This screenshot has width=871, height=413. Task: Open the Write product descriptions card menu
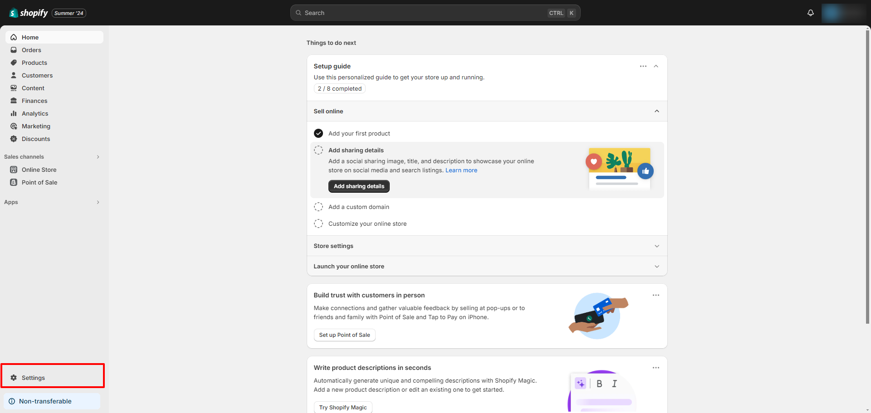pyautogui.click(x=656, y=368)
